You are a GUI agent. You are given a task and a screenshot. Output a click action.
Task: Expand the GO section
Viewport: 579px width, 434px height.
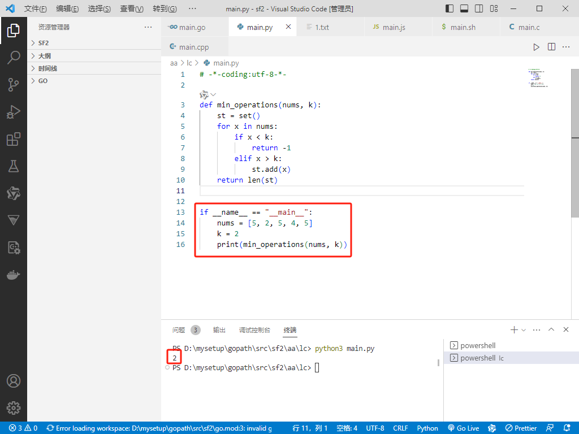pos(94,81)
